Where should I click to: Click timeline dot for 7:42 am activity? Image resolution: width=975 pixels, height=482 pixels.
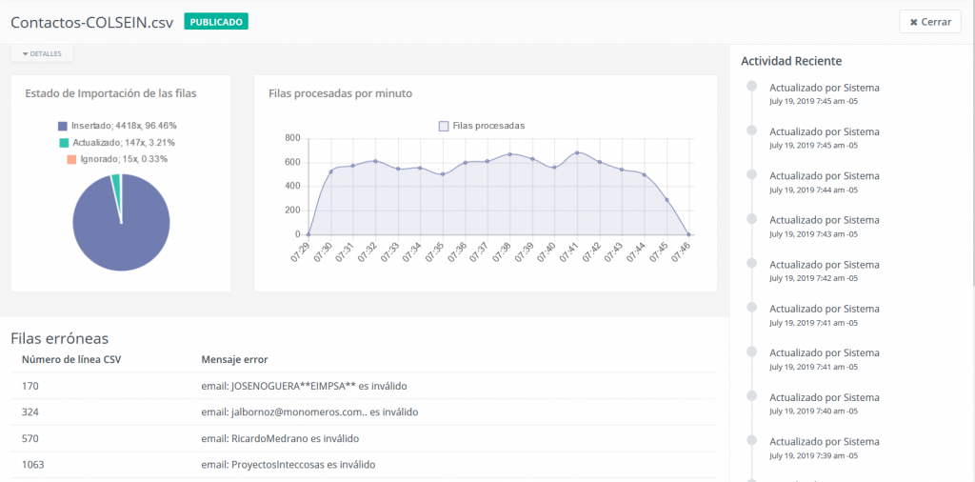coord(751,264)
